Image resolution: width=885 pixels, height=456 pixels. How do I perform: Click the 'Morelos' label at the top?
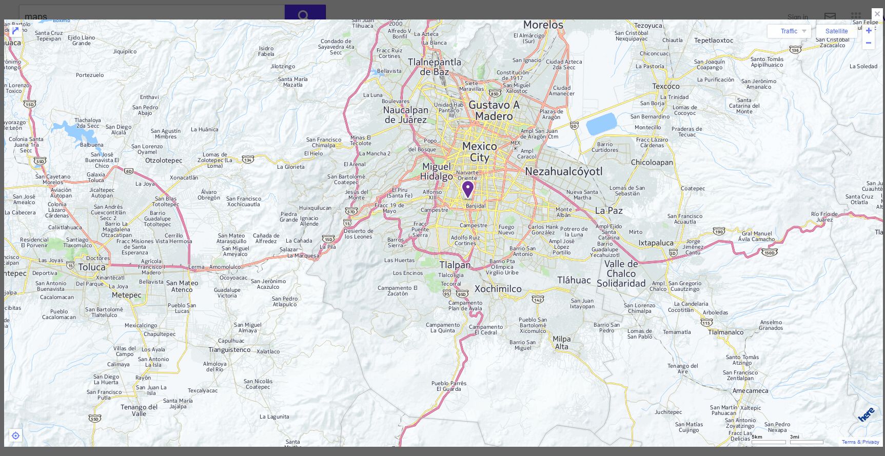[543, 25]
